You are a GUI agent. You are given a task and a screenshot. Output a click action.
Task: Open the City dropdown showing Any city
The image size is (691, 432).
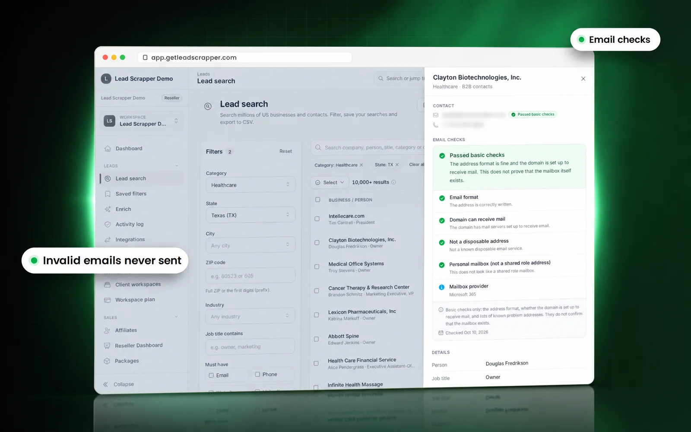coord(250,245)
